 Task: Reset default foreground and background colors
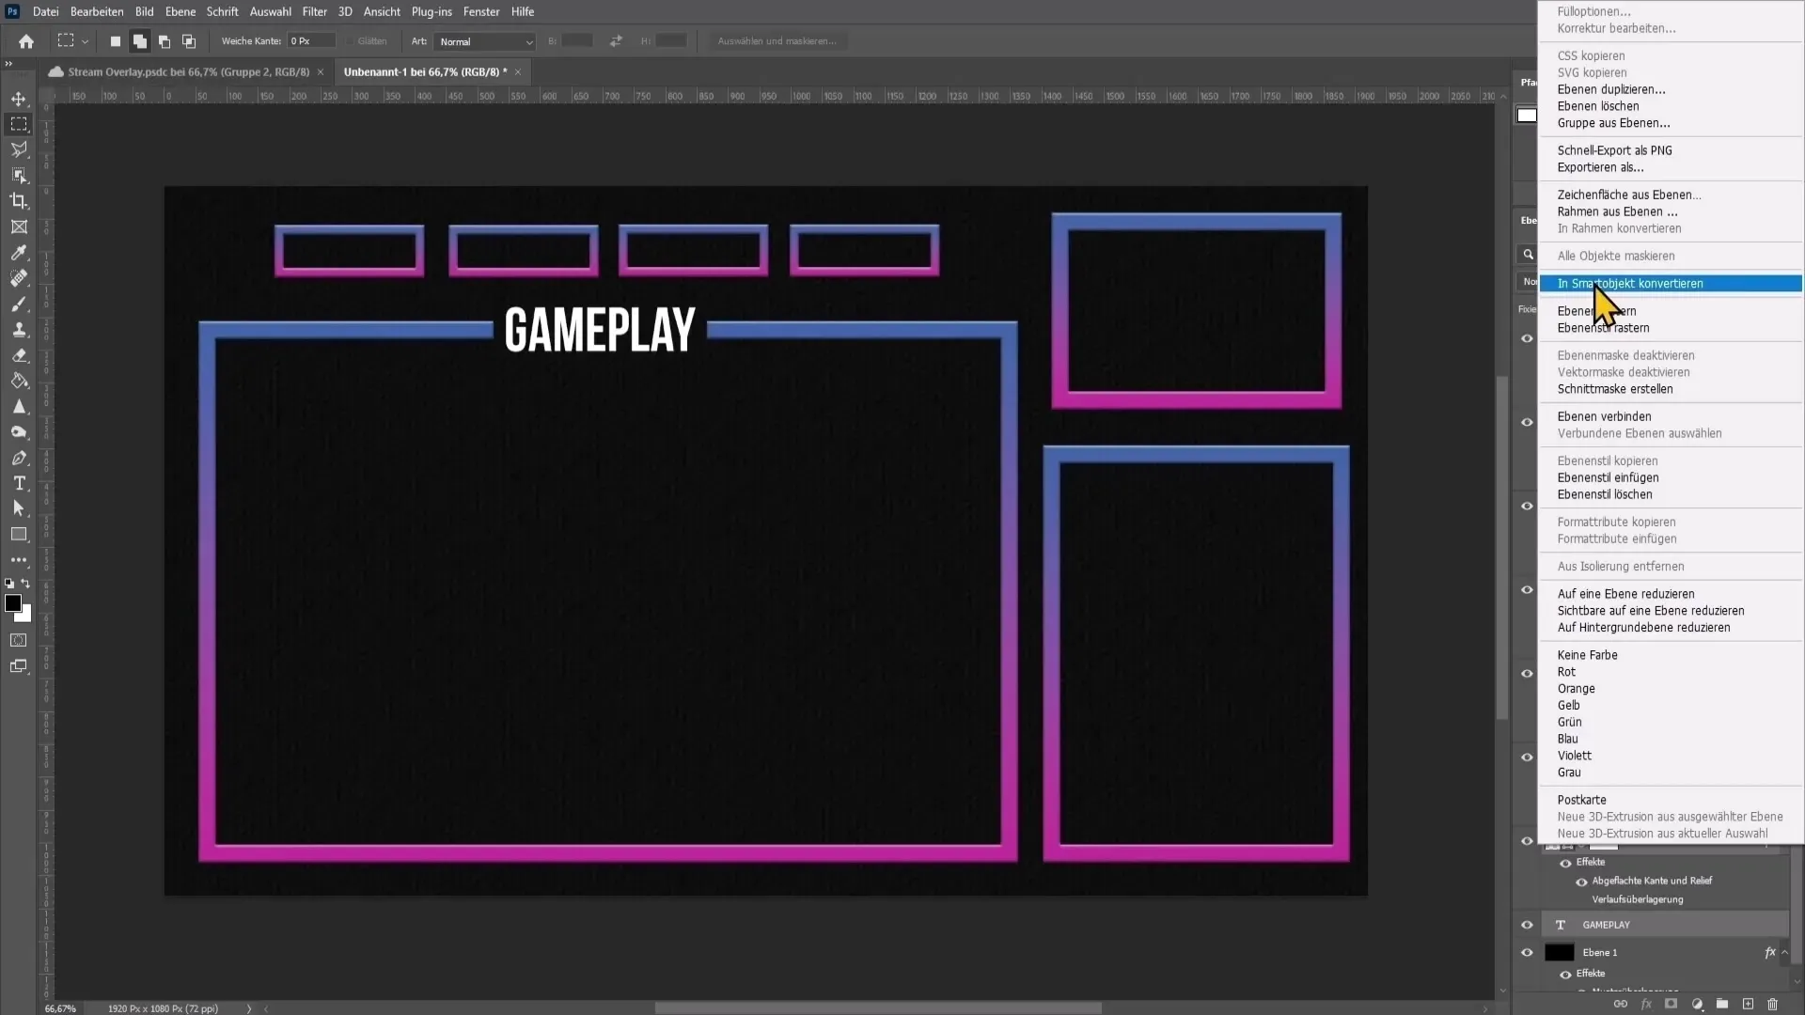click(x=9, y=584)
